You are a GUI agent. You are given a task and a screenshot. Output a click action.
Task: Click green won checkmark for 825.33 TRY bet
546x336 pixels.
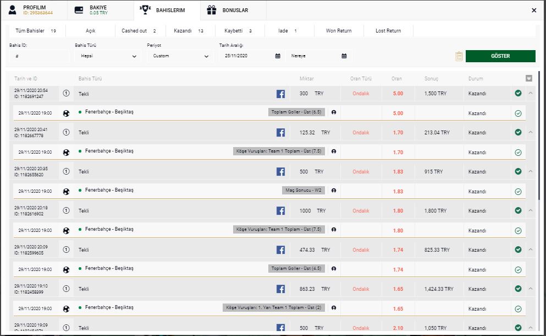coord(518,250)
